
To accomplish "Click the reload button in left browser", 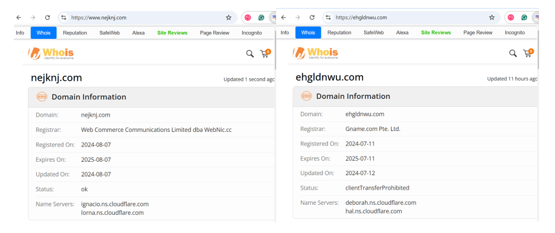I will [47, 18].
